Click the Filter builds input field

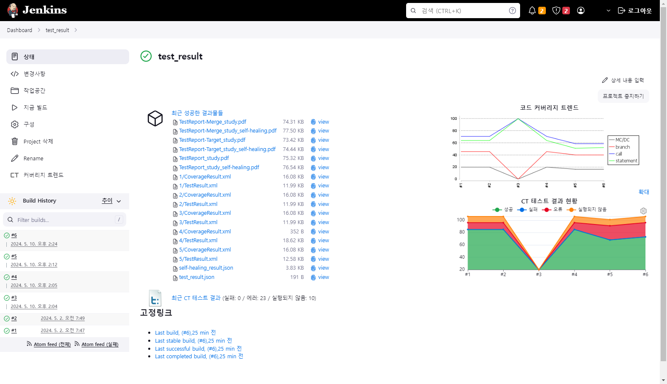point(65,220)
